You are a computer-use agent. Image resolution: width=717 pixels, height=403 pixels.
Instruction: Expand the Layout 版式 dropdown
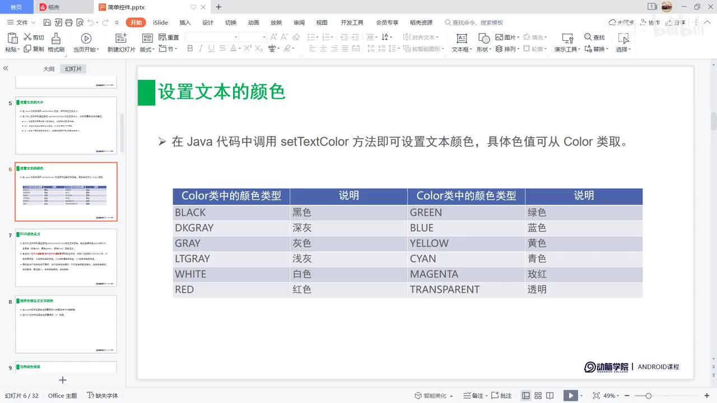pyautogui.click(x=147, y=49)
